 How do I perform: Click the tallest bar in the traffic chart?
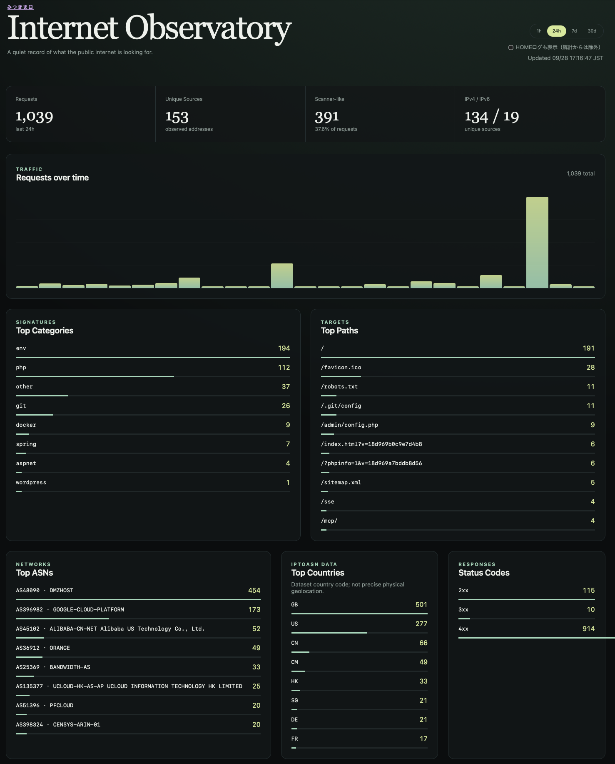click(x=537, y=242)
